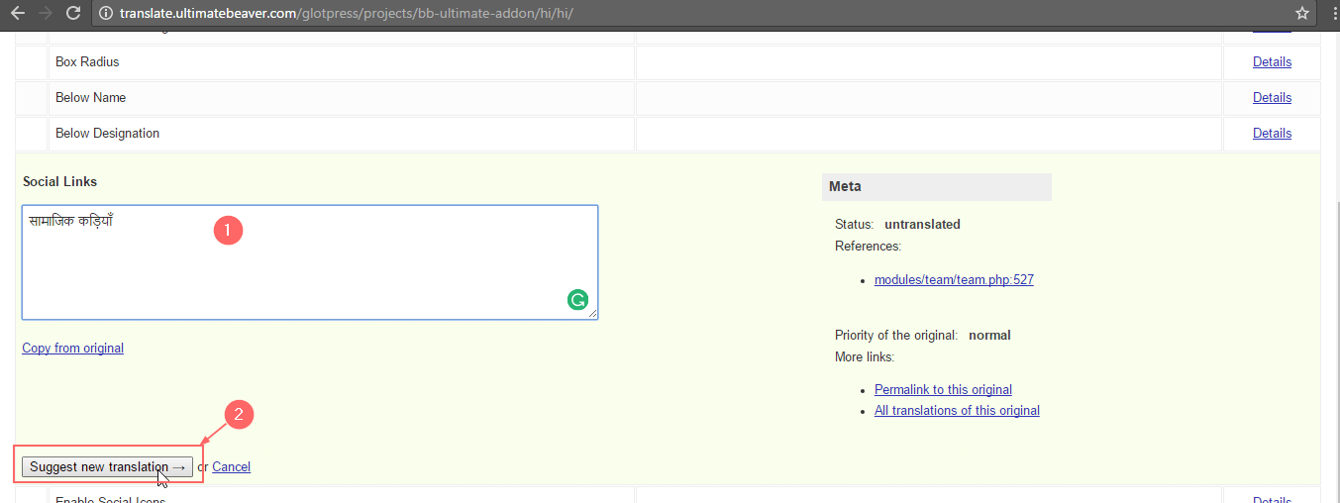
Task: Click the Suggest new translation button
Action: (107, 467)
